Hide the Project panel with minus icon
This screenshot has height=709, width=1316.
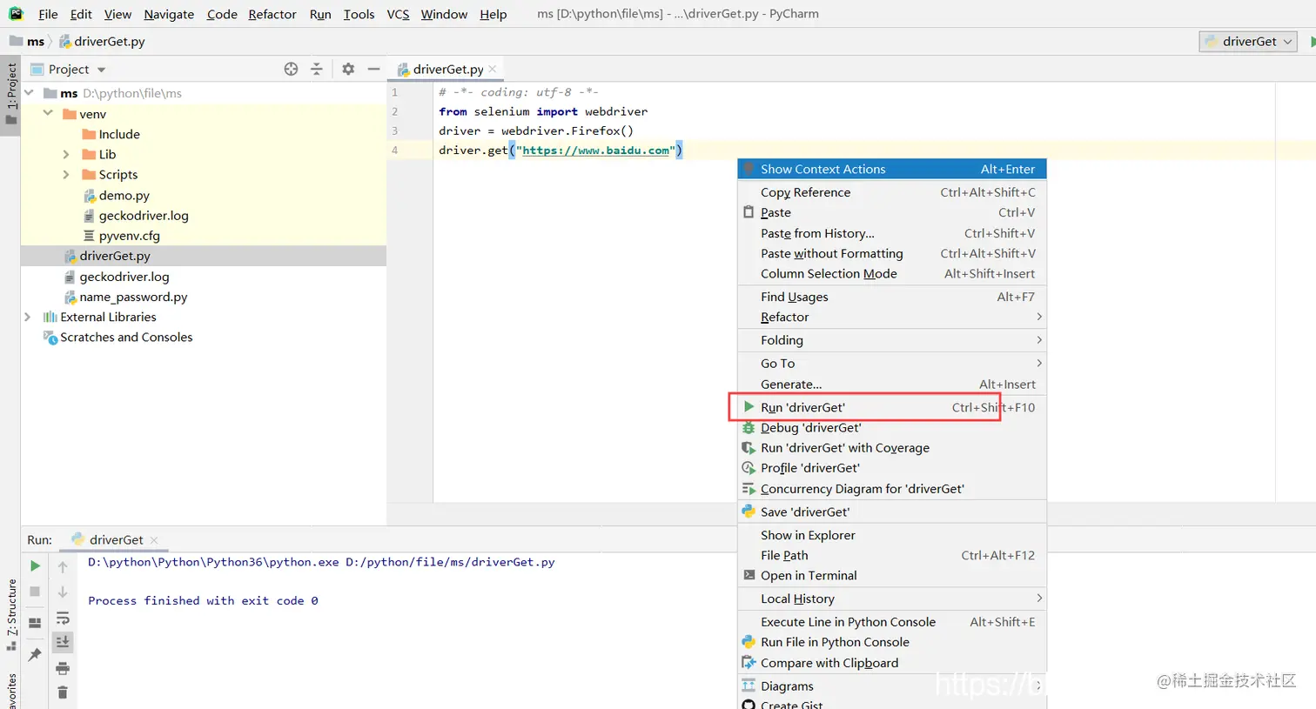[x=373, y=69]
